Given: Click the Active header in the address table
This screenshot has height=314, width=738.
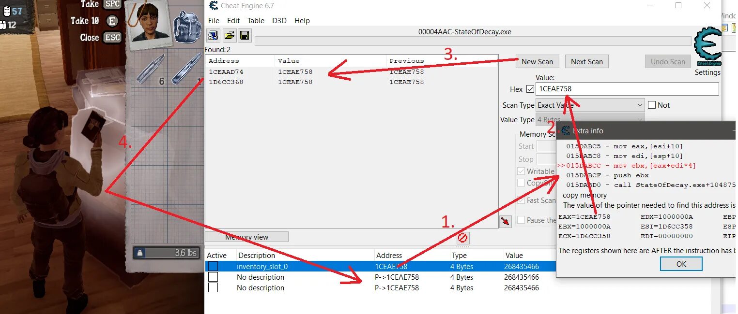Looking at the screenshot, I should point(216,256).
